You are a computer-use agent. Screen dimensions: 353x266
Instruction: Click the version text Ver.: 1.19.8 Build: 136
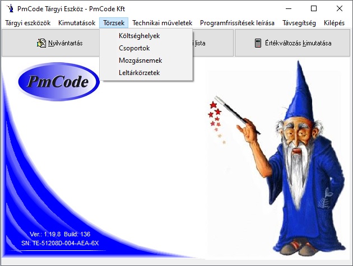tap(60, 234)
